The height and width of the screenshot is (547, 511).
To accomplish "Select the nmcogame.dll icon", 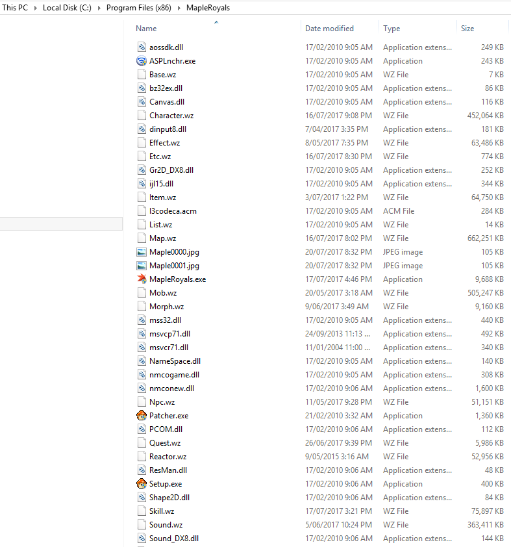I will tap(142, 375).
